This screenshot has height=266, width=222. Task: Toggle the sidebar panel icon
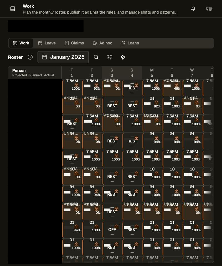pos(13,9)
